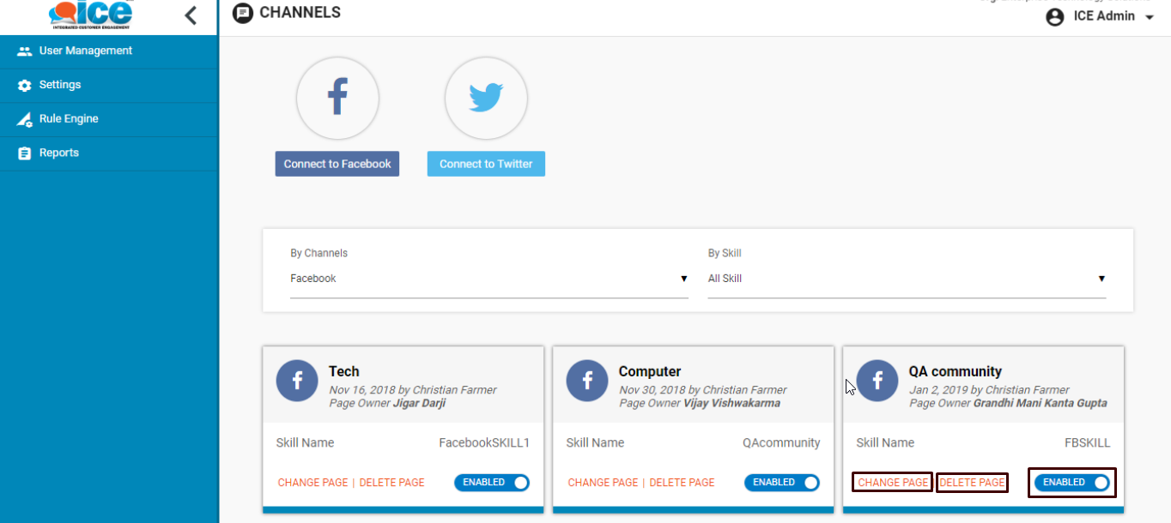1171x523 pixels.
Task: Click the large Facebook circle icon
Action: point(337,98)
